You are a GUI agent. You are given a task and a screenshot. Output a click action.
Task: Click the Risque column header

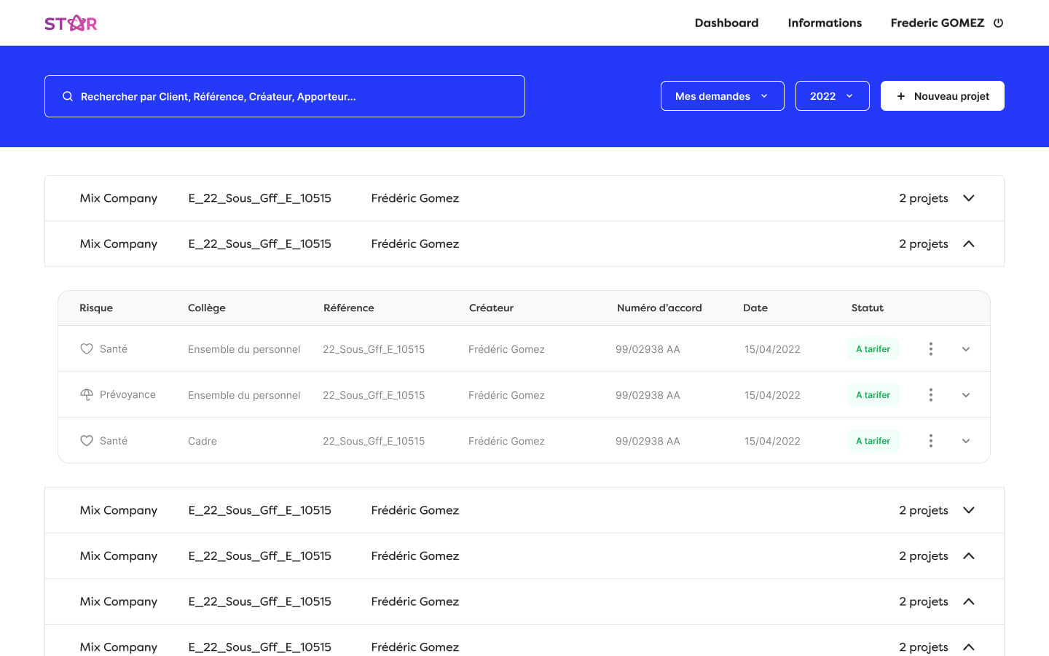[96, 308]
